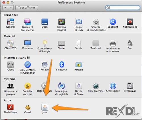Image resolution: width=142 pixels, height=120 pixels.
Task: Minimize window with the yellow button
Action: pyautogui.click(x=8, y=3)
